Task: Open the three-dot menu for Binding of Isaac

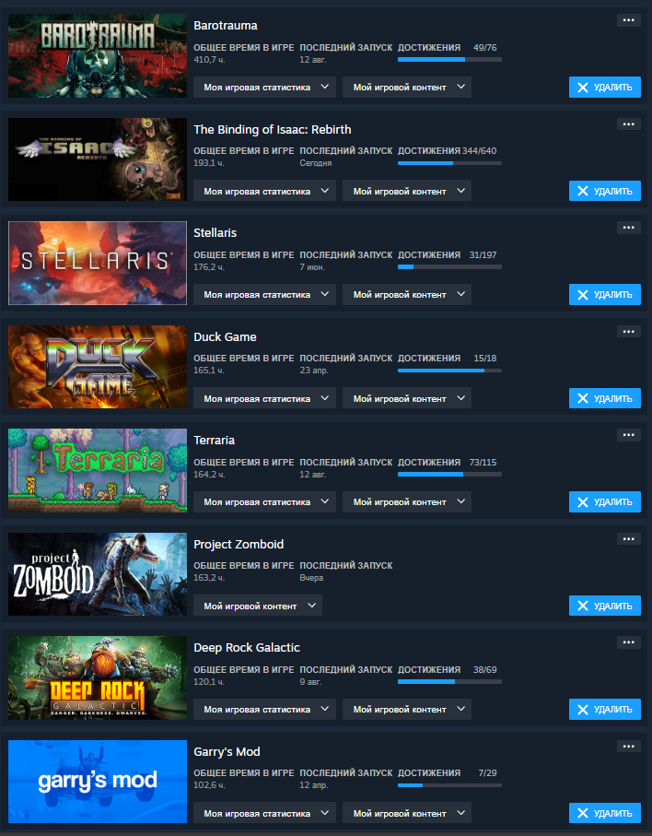Action: pos(629,124)
